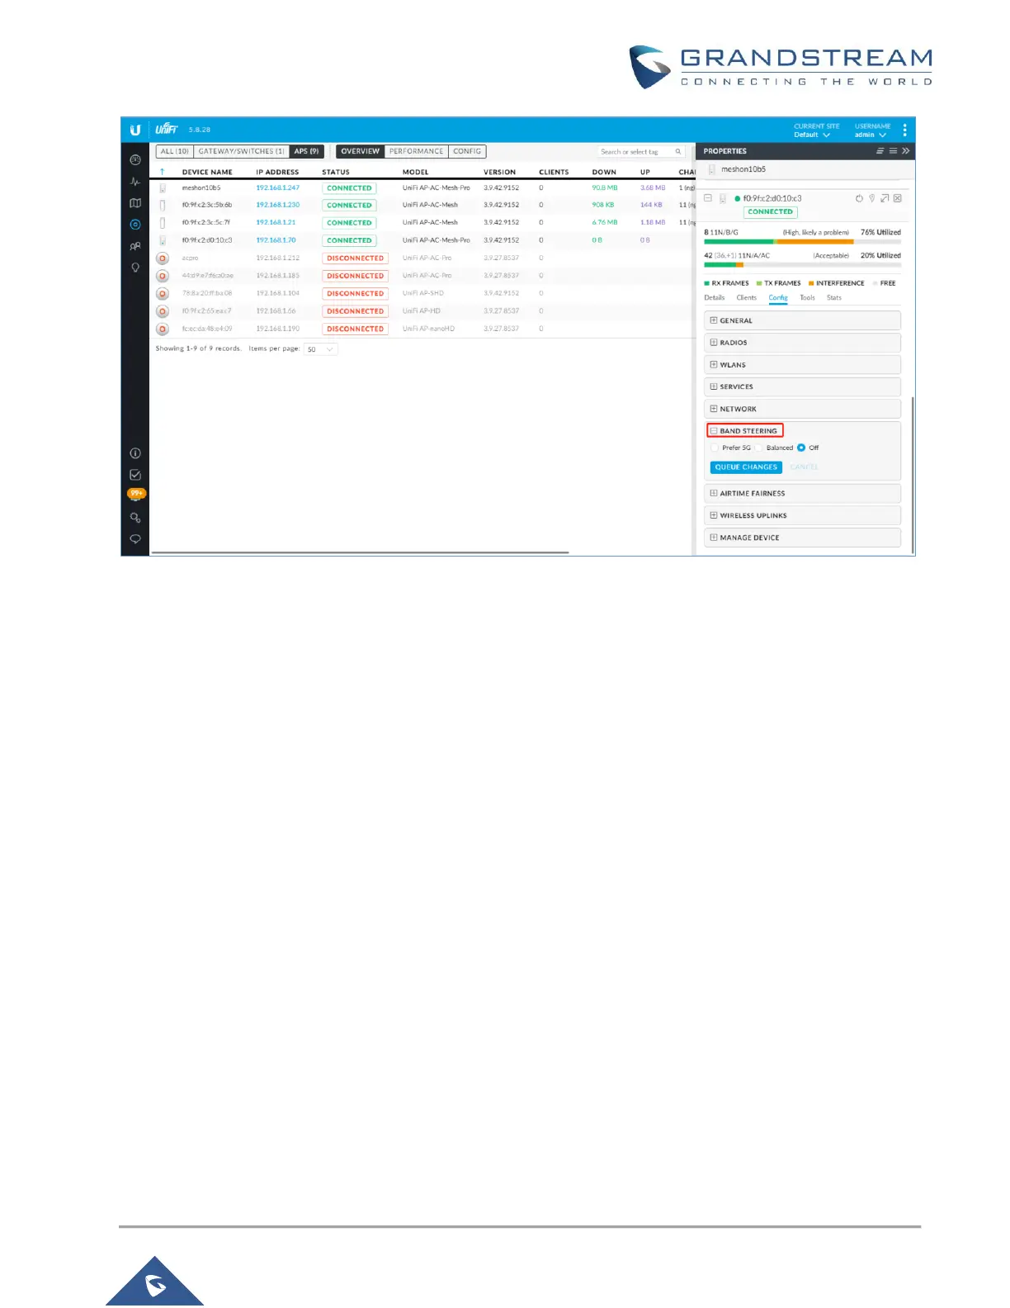
Task: Expand the Network section
Action: point(802,409)
